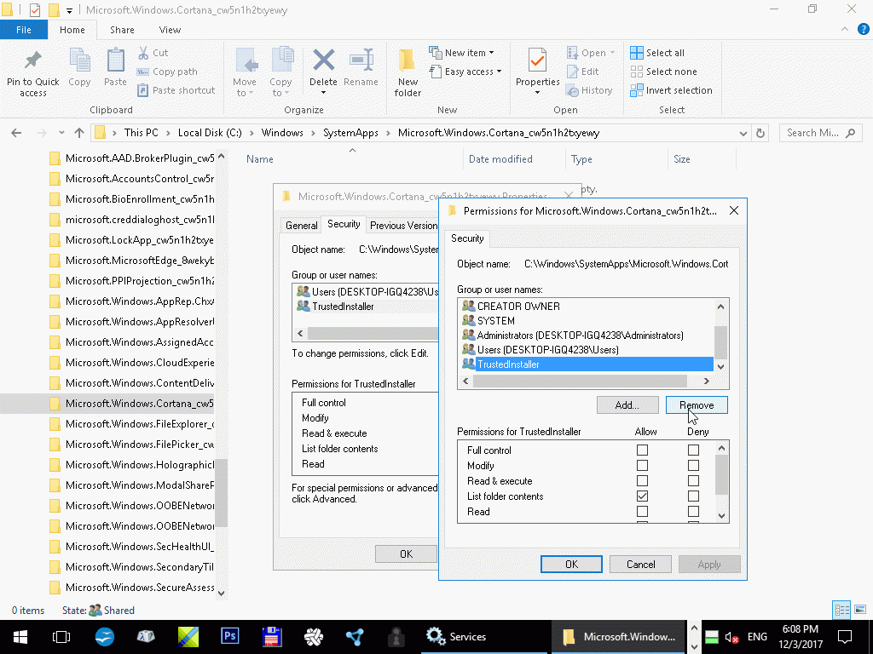The height and width of the screenshot is (654, 873).
Task: Click Invert selection in ribbon
Action: tap(672, 90)
